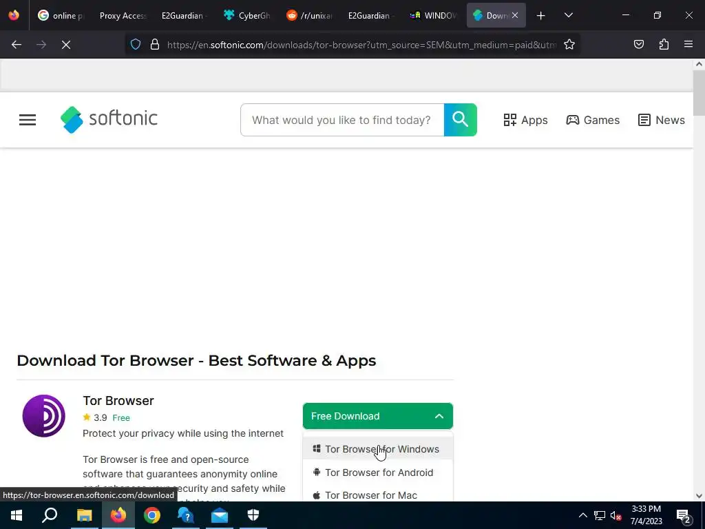The height and width of the screenshot is (529, 705).
Task: Click the News page icon
Action: (644, 120)
